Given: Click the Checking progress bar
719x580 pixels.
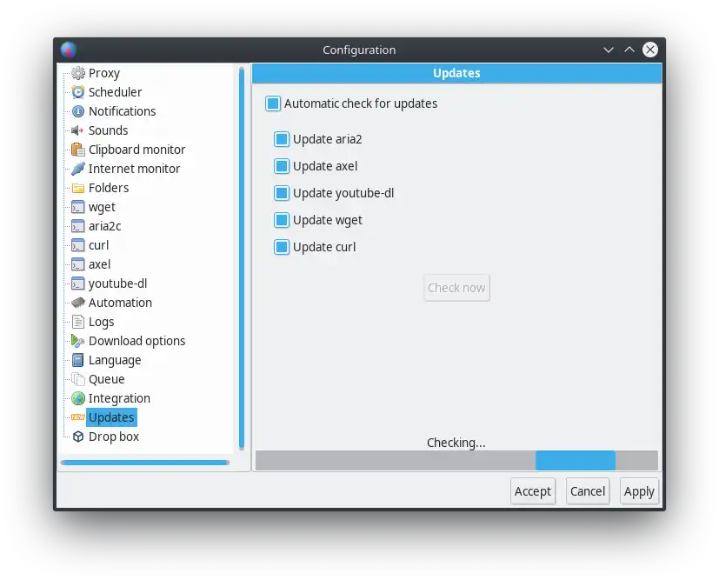Looking at the screenshot, I should (456, 460).
